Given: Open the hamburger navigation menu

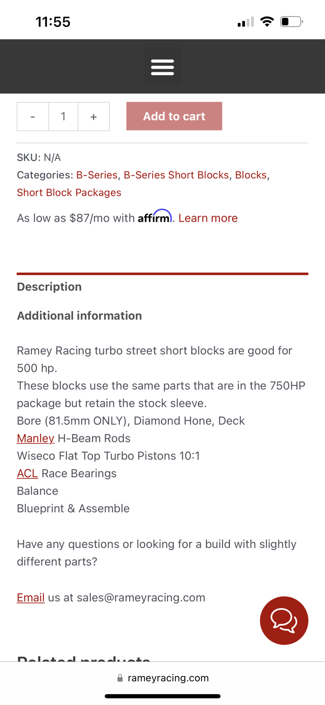Looking at the screenshot, I should coord(162,67).
